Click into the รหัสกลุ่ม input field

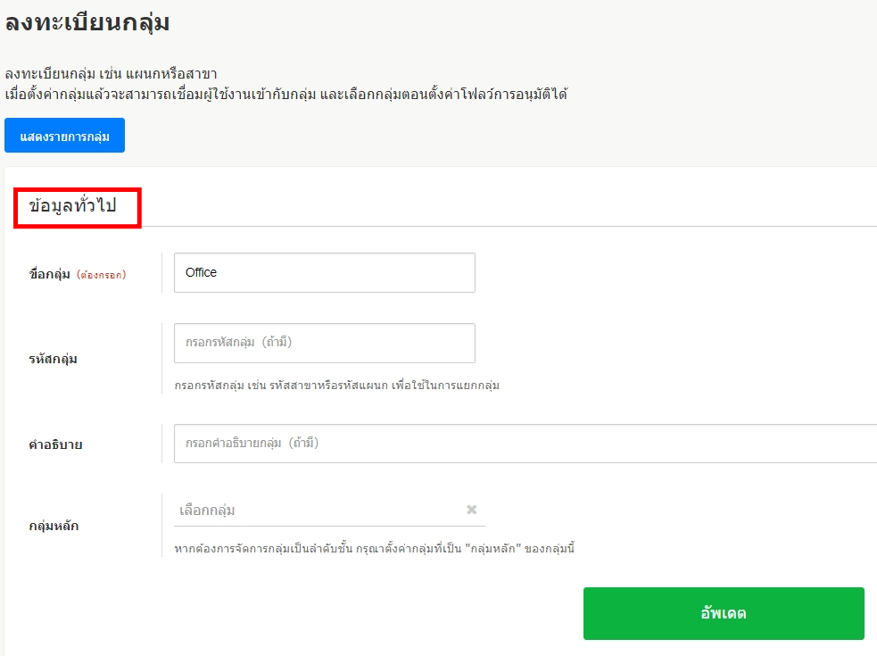324,342
